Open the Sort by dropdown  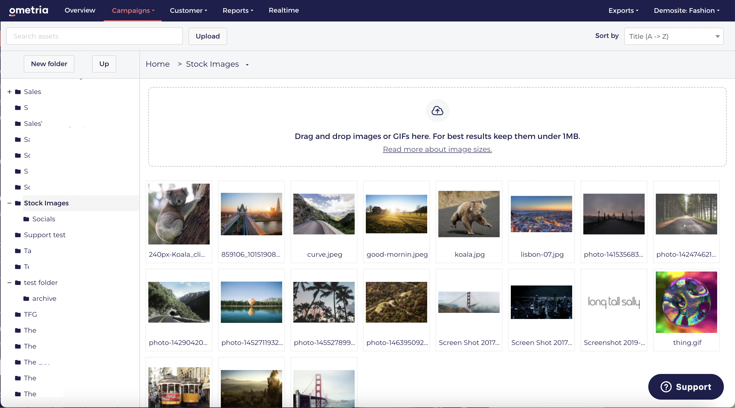[674, 36]
